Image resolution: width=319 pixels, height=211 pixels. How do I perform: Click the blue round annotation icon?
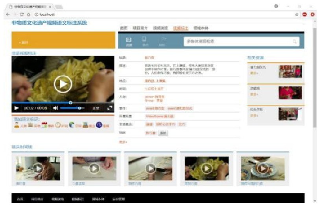pos(99,126)
